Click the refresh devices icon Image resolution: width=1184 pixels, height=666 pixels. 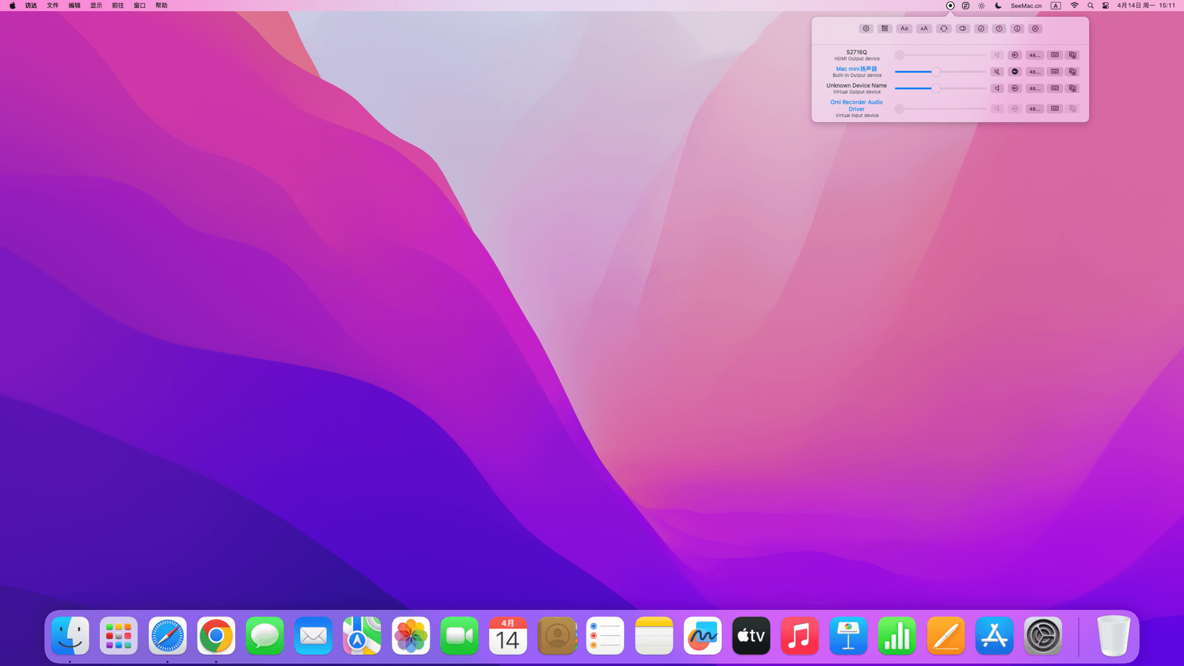pos(943,28)
